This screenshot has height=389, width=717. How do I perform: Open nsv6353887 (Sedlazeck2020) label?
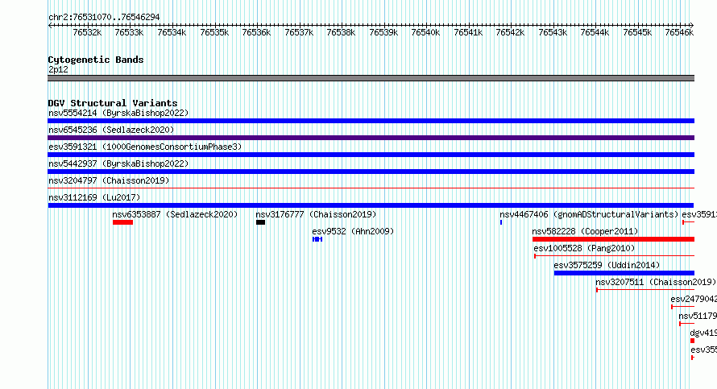coord(175,214)
